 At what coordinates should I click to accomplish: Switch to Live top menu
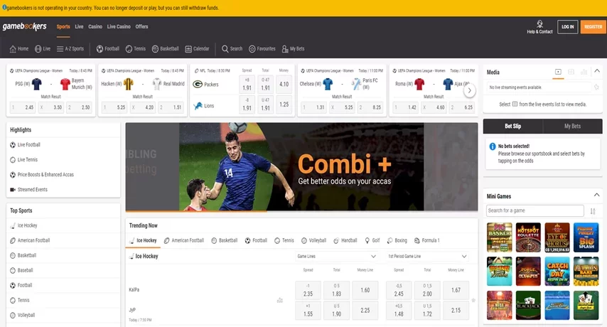tap(79, 27)
